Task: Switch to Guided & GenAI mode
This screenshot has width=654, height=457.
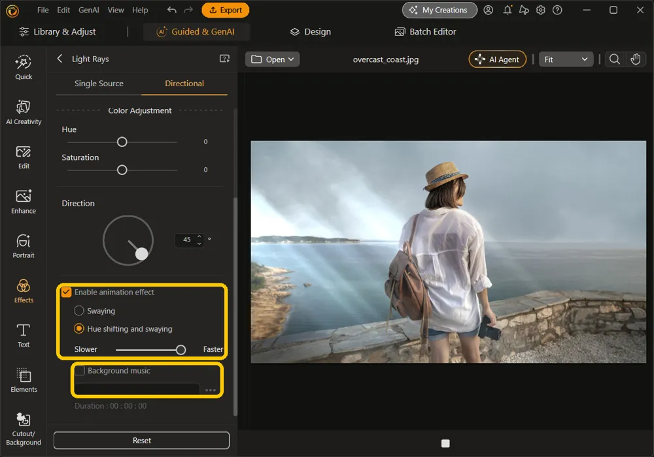Action: (196, 31)
